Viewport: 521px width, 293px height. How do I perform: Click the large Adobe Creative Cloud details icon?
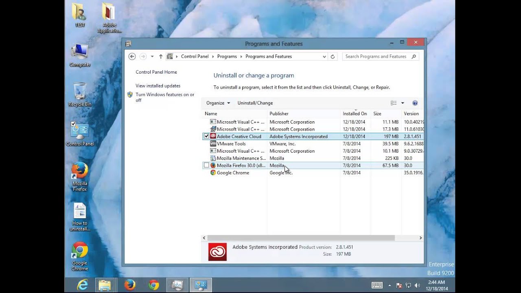tap(217, 252)
